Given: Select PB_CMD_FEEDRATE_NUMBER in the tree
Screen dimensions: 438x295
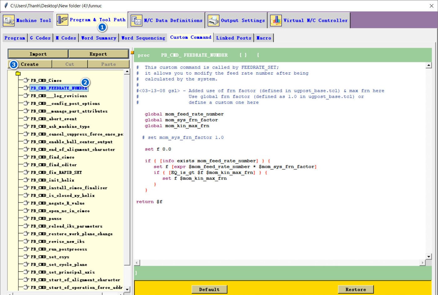Looking at the screenshot, I should (59, 88).
